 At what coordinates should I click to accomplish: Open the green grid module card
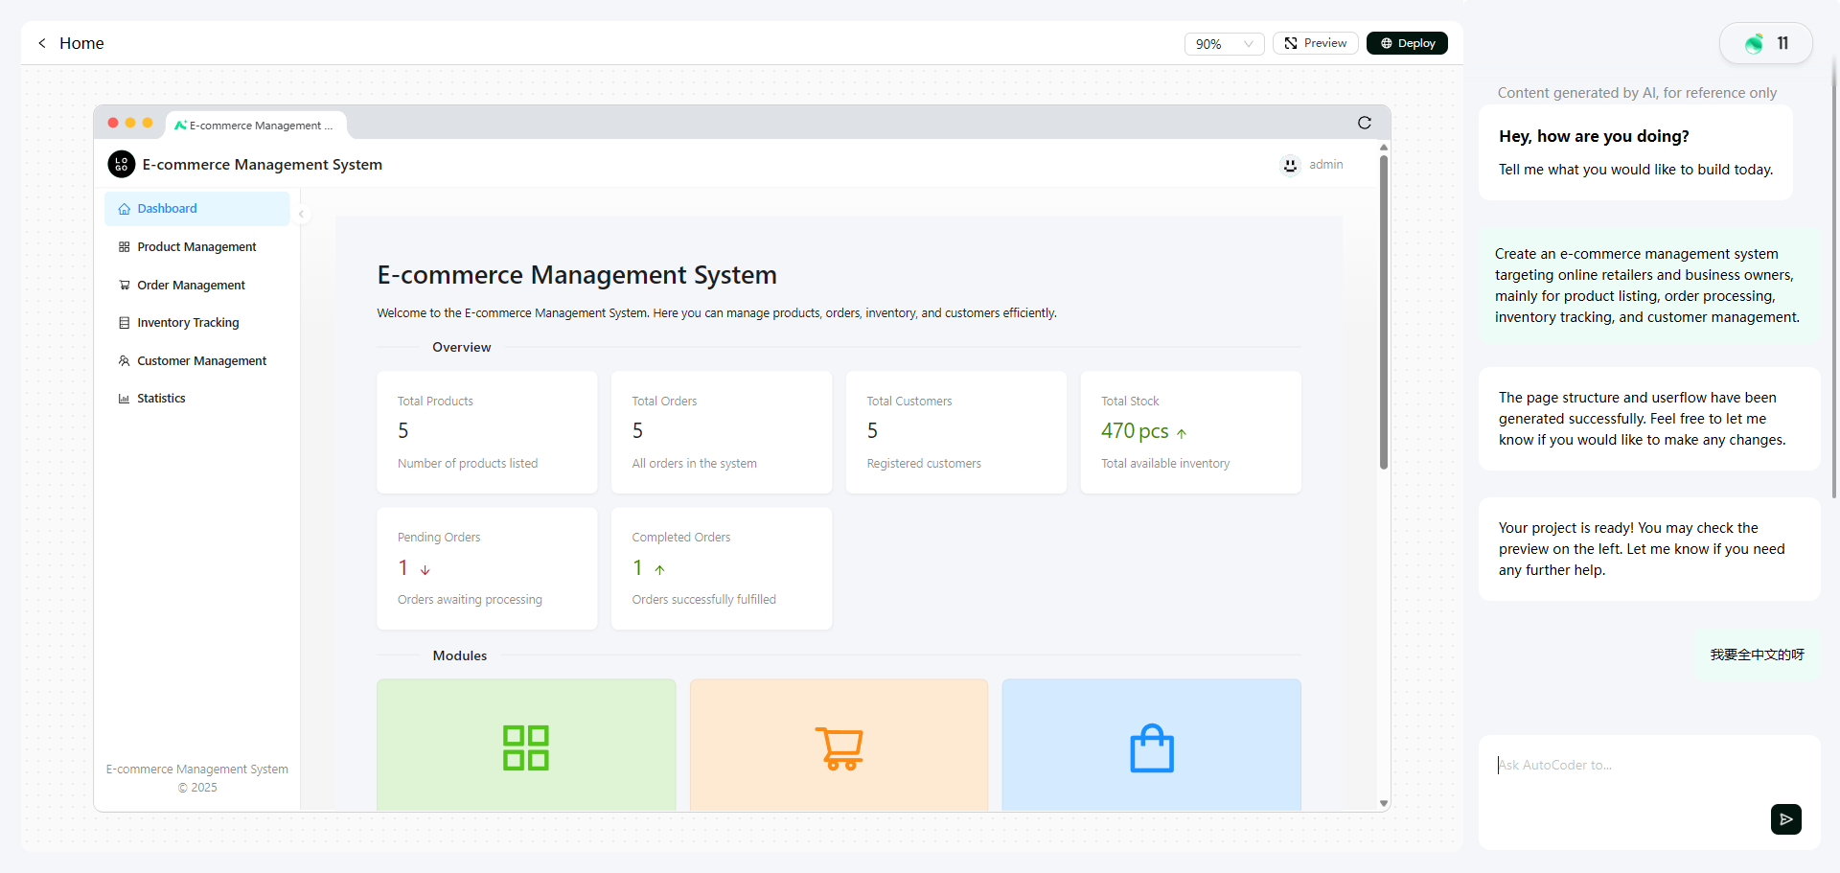(526, 745)
